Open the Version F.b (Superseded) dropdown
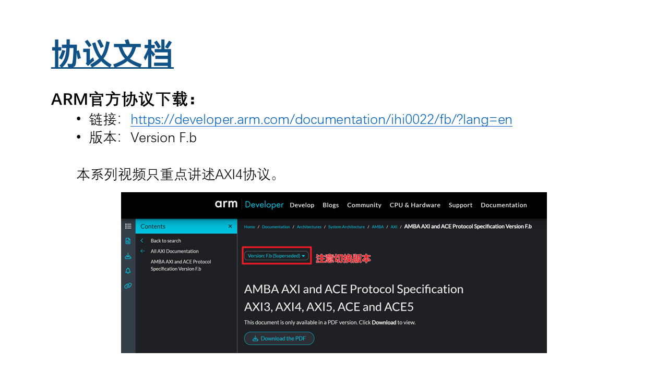 (x=277, y=256)
